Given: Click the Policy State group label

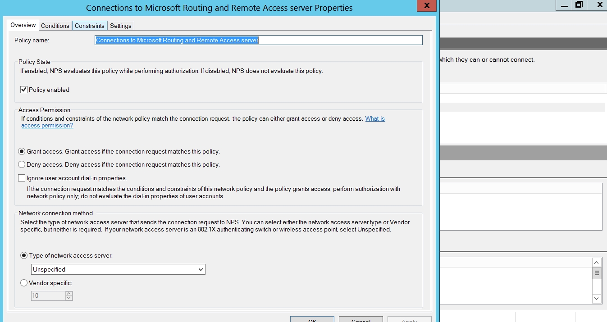Looking at the screenshot, I should pos(34,62).
